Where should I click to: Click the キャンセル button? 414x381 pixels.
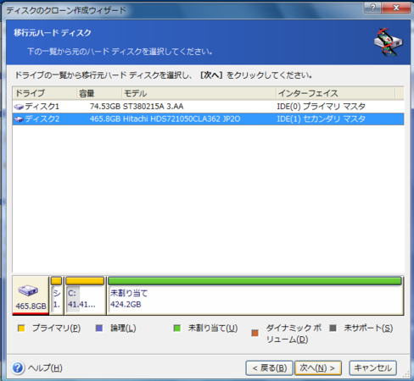[372, 368]
